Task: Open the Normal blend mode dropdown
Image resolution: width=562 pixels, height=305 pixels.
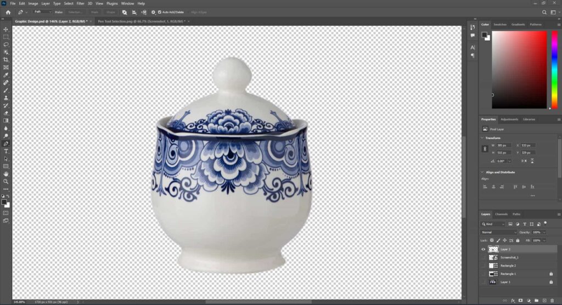Action: point(499,232)
